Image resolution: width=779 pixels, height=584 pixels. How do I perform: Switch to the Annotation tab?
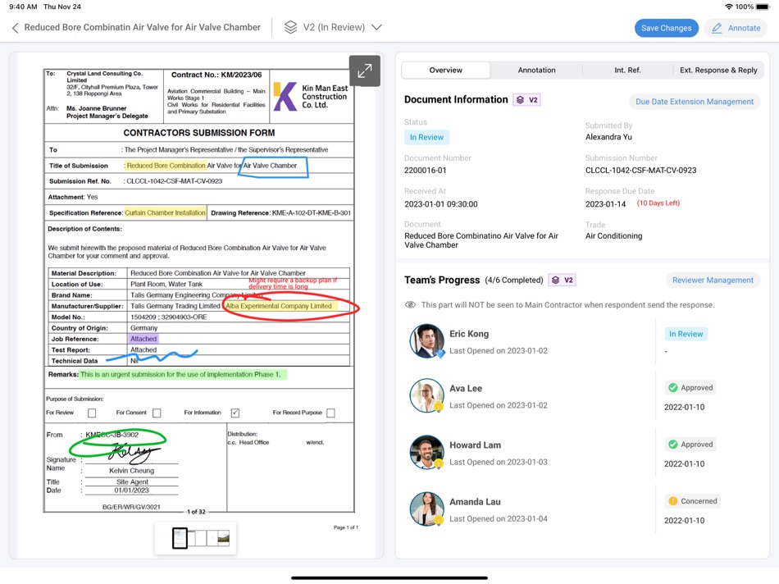click(536, 70)
